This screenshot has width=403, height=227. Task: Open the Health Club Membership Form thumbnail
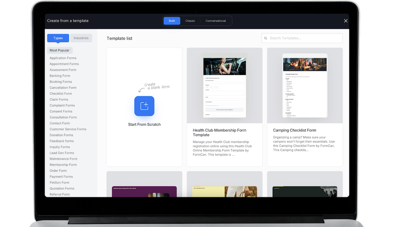click(224, 85)
